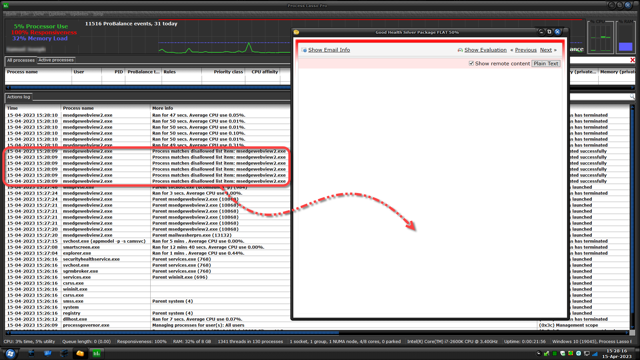Click the green circle tray icon
This screenshot has width=640, height=360.
pyautogui.click(x=571, y=353)
